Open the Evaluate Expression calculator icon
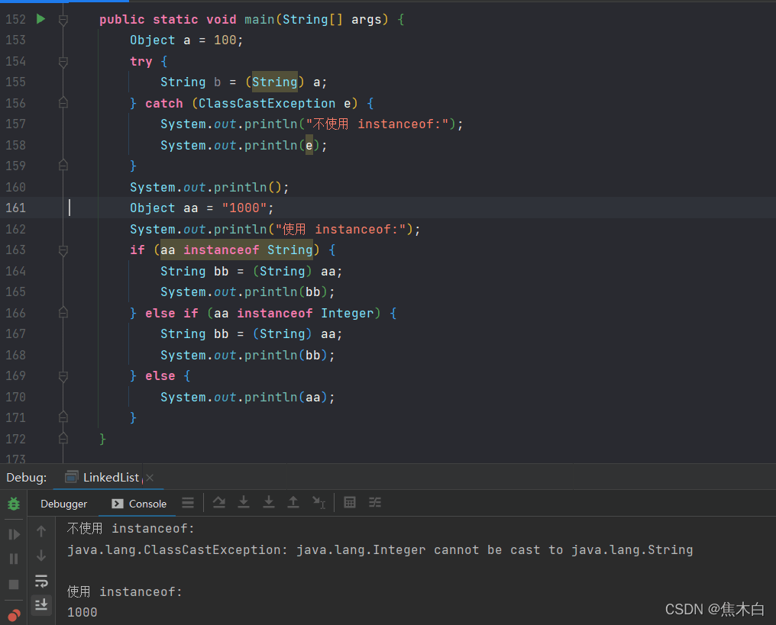 coord(350,502)
